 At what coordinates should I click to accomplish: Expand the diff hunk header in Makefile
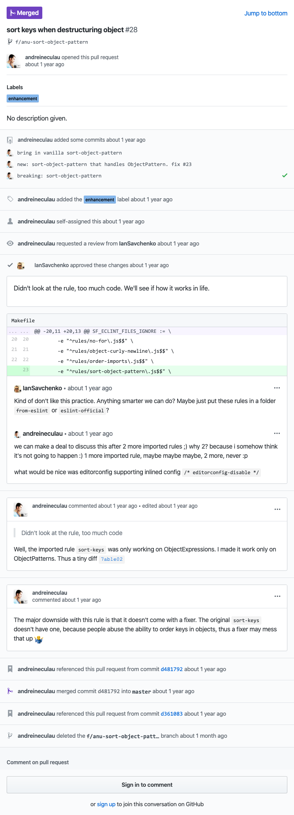pos(19,331)
